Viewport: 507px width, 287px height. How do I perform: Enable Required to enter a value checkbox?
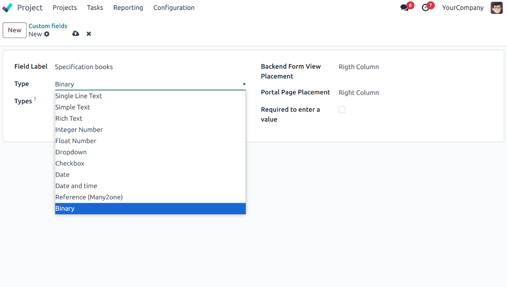(x=342, y=109)
